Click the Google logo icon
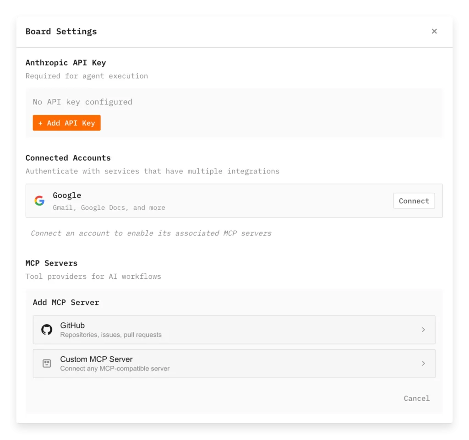Viewport: 469px width, 440px height. coord(39,200)
